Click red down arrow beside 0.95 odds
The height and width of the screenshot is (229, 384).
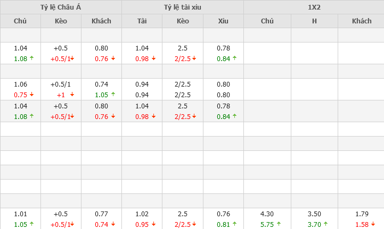153,225
